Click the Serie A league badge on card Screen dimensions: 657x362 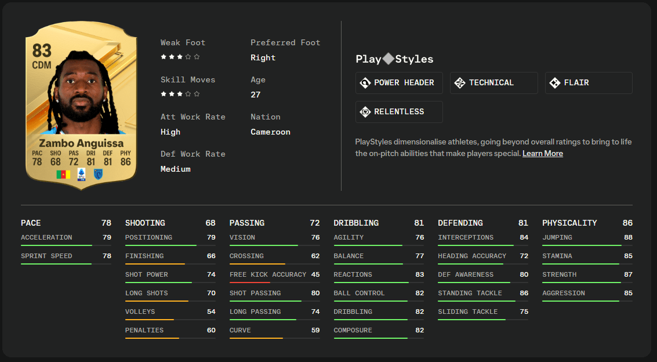[81, 174]
